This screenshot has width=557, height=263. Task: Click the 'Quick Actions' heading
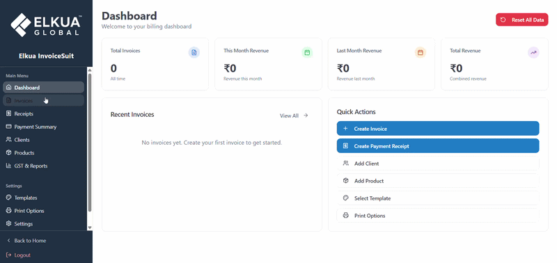coord(356,112)
